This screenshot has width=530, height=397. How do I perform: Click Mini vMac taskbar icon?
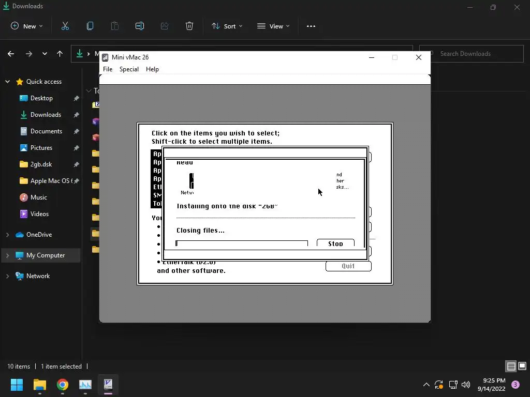pyautogui.click(x=108, y=385)
